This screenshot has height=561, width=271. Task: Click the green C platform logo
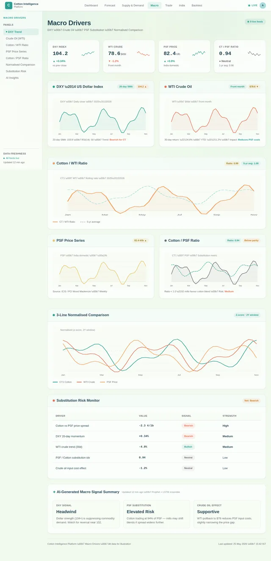point(8,5)
